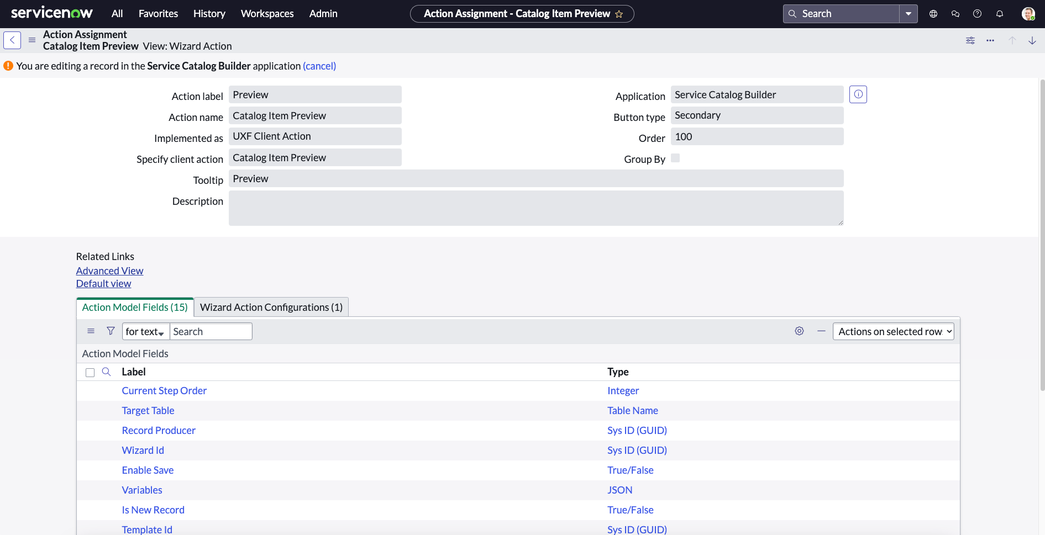Click the Tooltip field

pyautogui.click(x=536, y=179)
